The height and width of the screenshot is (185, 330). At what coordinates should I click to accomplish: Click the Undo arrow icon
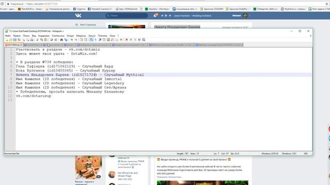tap(52, 40)
